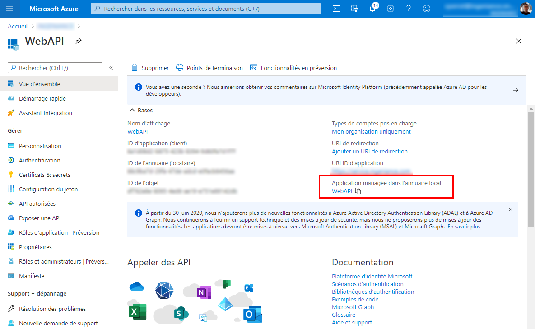Click the WebAPI display name link
Image resolution: width=535 pixels, height=329 pixels.
pos(138,132)
